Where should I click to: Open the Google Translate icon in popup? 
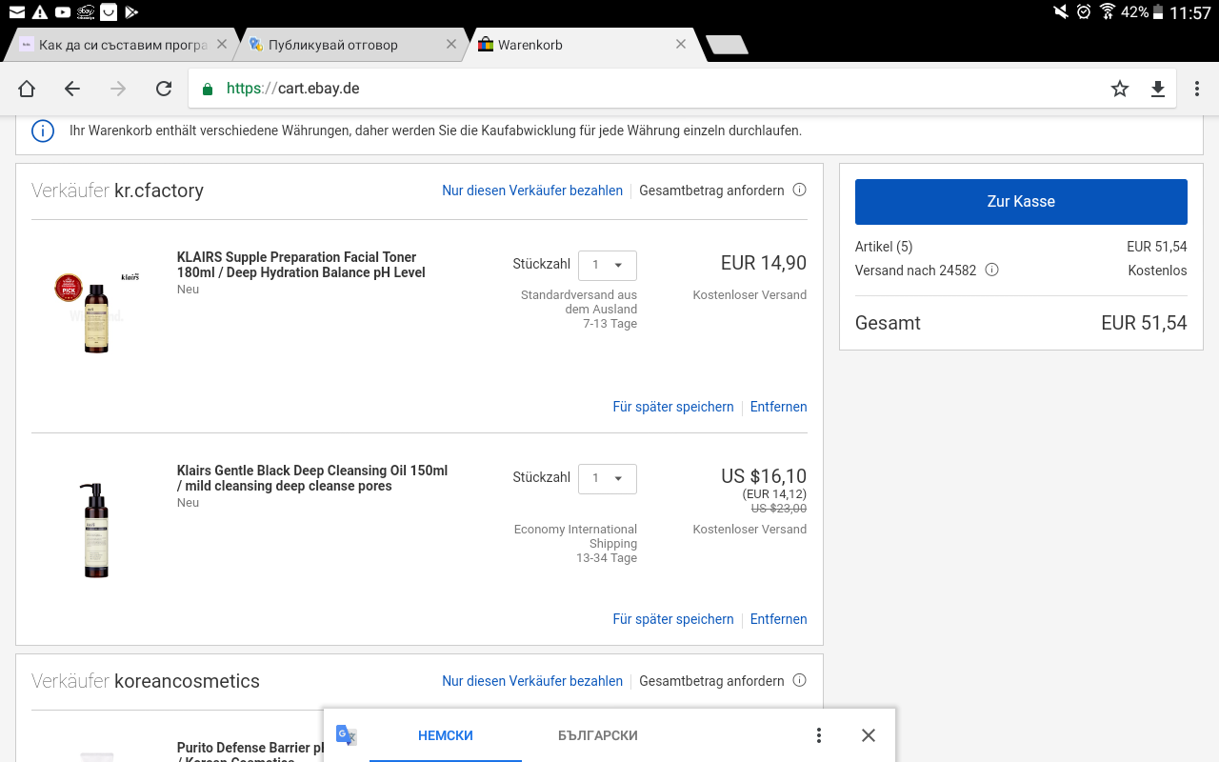347,735
